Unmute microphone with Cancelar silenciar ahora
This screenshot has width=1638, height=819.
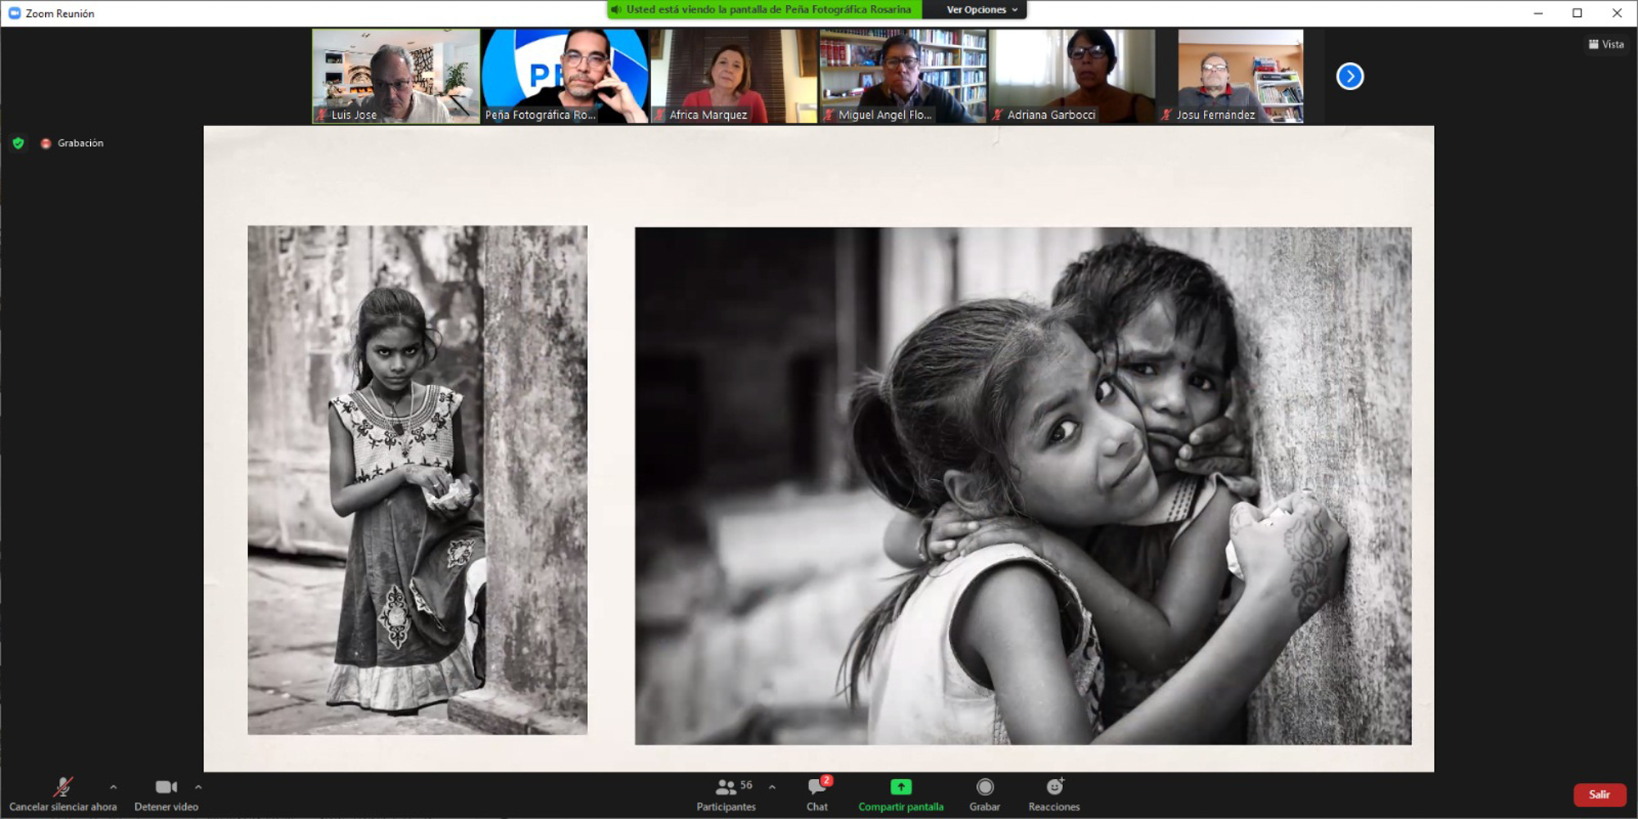pyautogui.click(x=62, y=788)
